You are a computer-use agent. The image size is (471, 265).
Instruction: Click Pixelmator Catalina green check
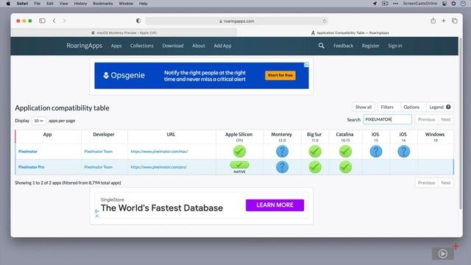pyautogui.click(x=345, y=152)
